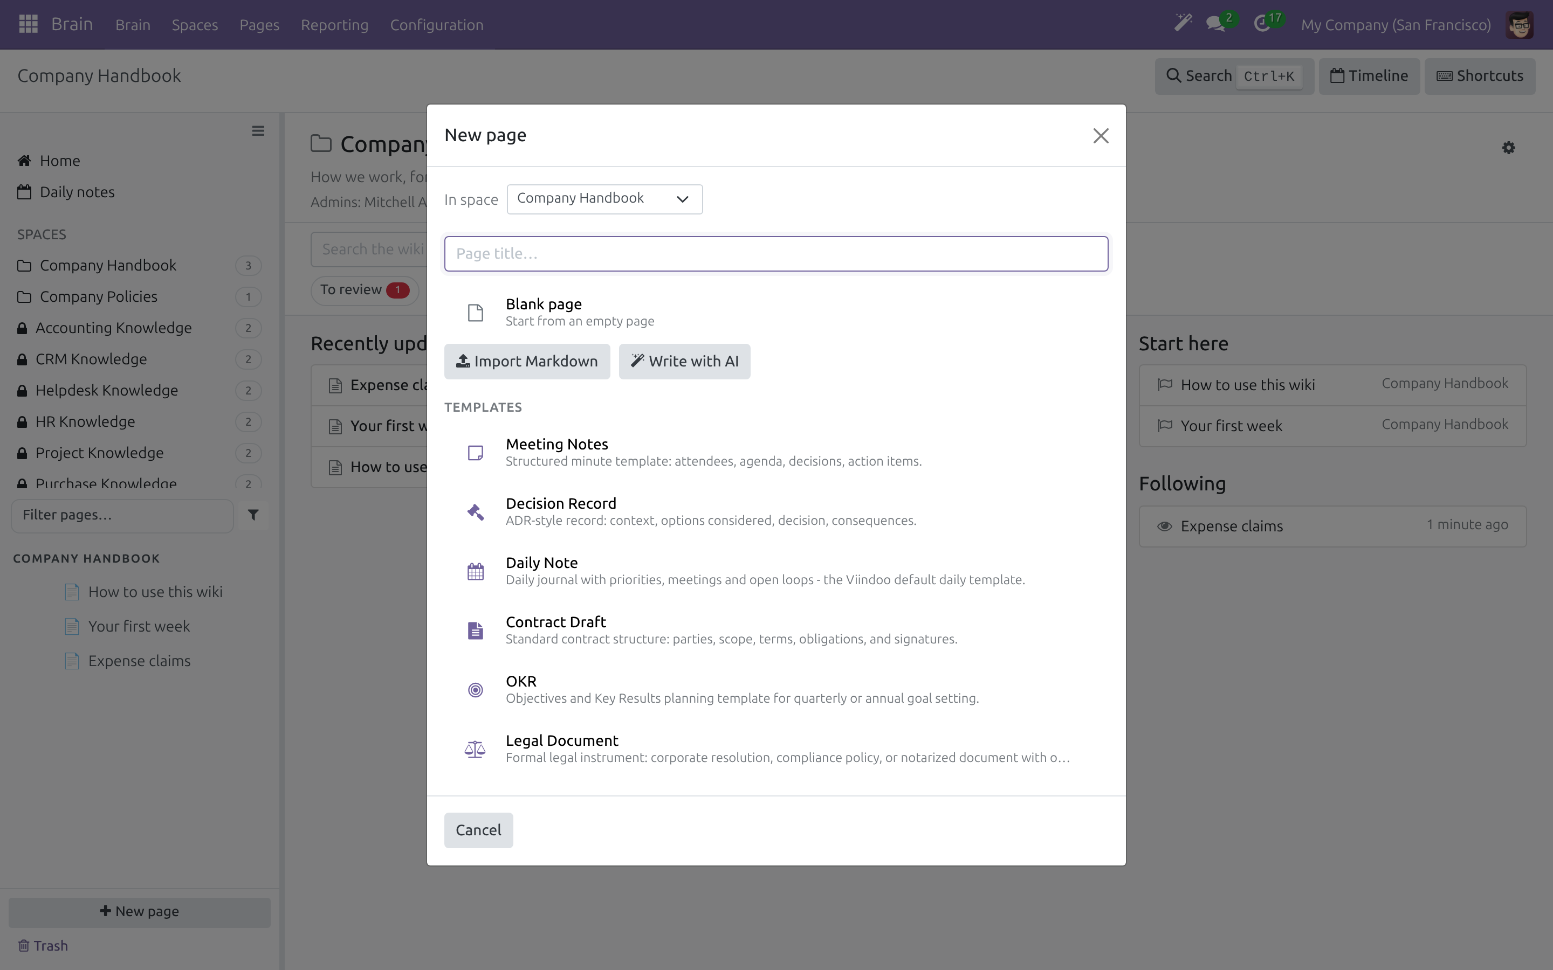Click the New page button in sidebar
Image resolution: width=1553 pixels, height=970 pixels.
click(x=139, y=912)
